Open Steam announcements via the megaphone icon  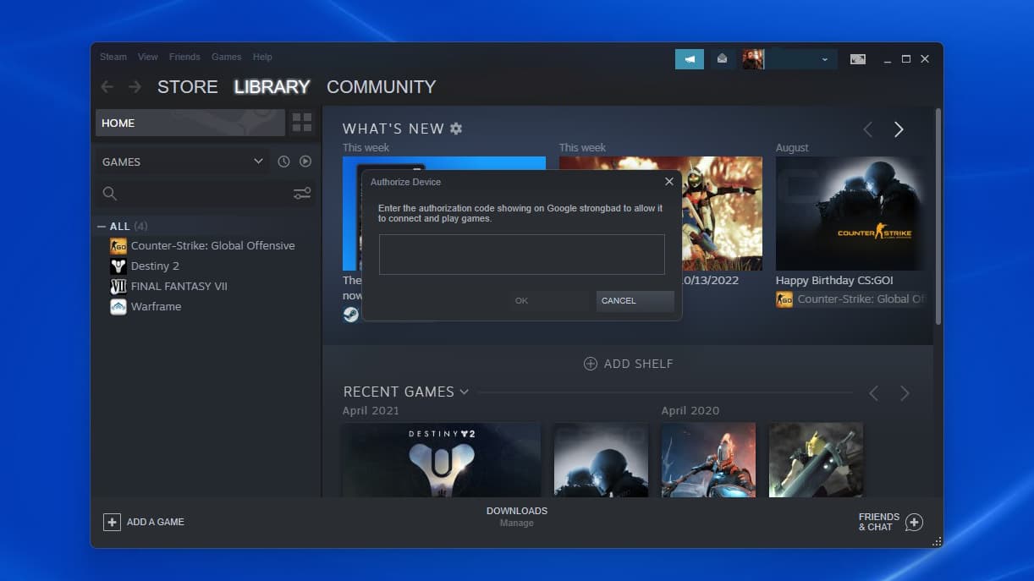tap(689, 58)
